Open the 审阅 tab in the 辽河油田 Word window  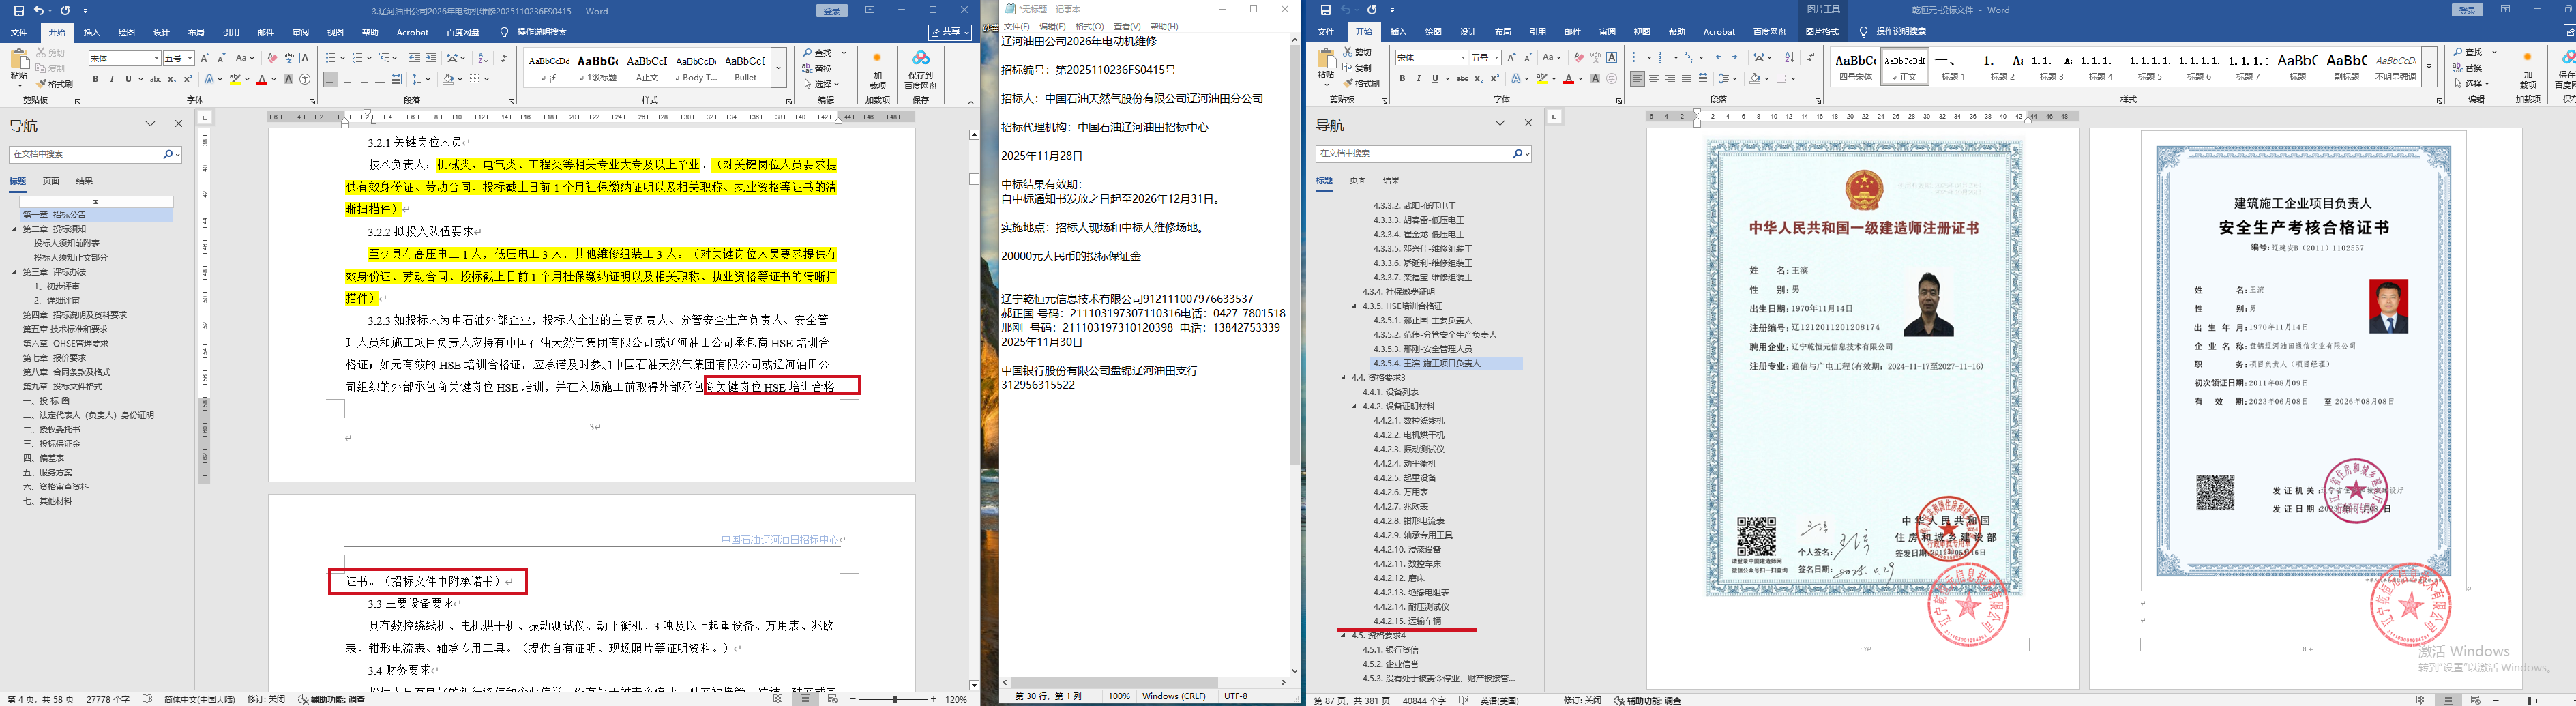click(x=301, y=32)
